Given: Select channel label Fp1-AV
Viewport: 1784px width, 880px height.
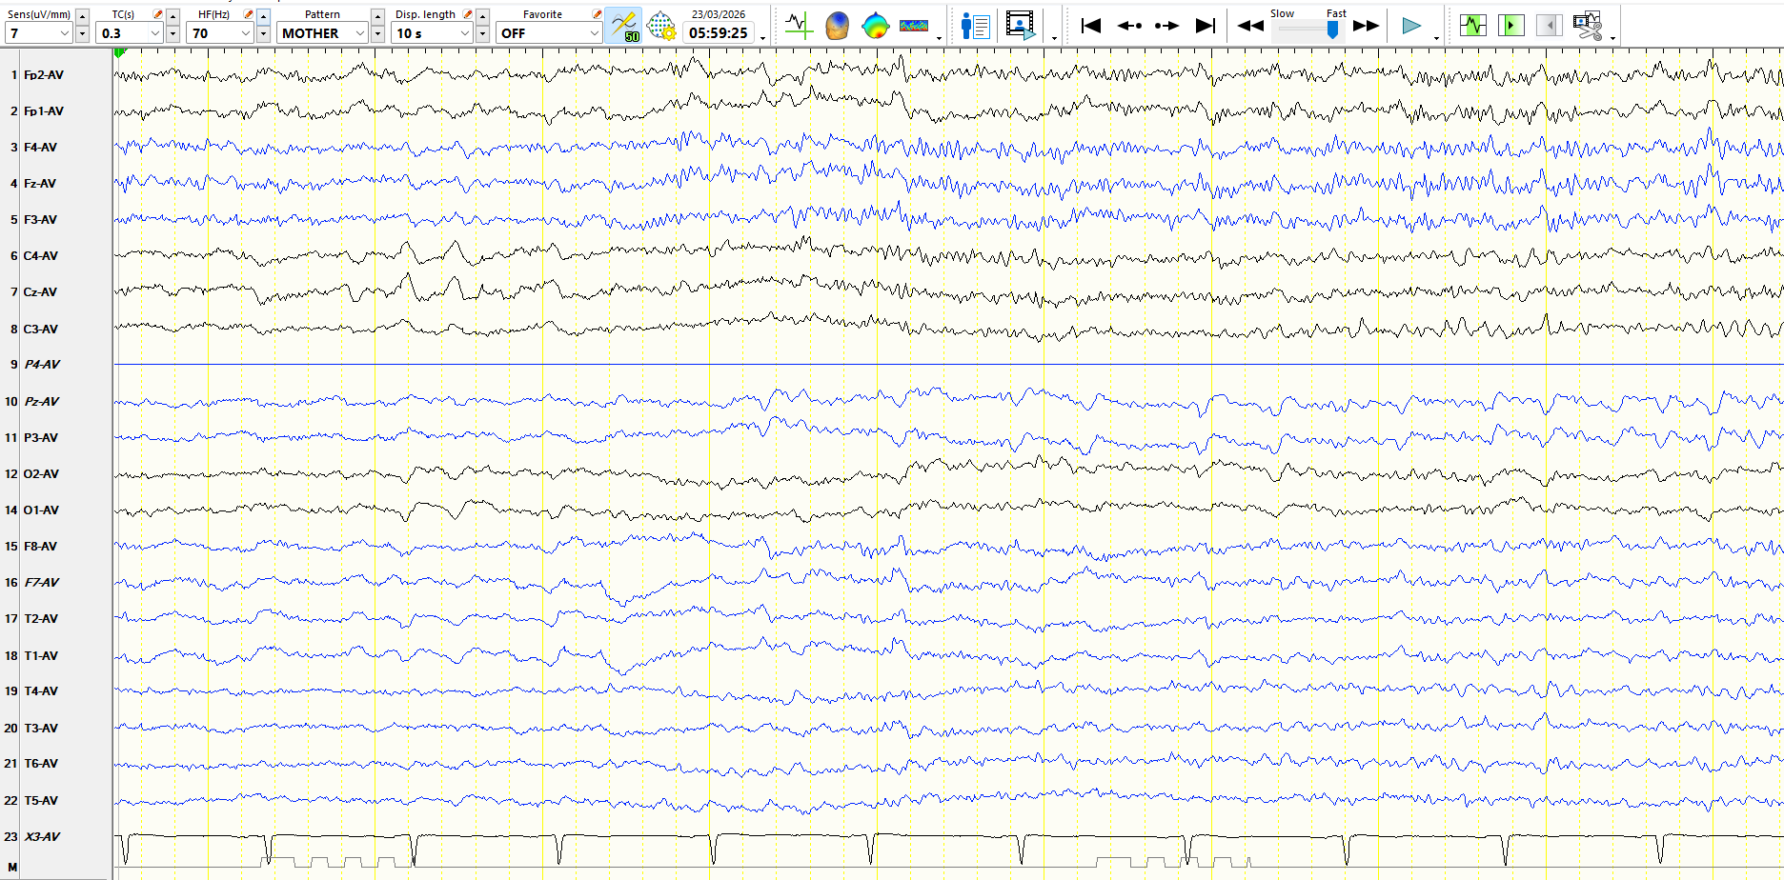Looking at the screenshot, I should (x=44, y=111).
